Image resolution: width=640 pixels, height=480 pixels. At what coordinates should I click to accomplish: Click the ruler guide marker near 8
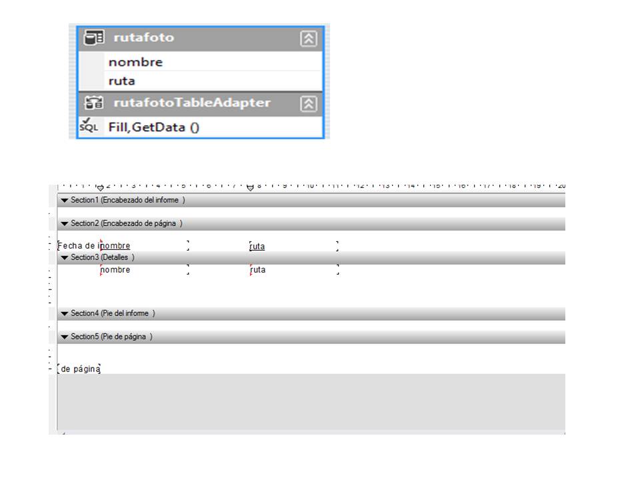pyautogui.click(x=250, y=188)
